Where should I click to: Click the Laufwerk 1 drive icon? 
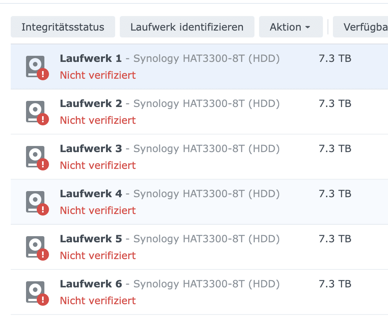click(35, 66)
